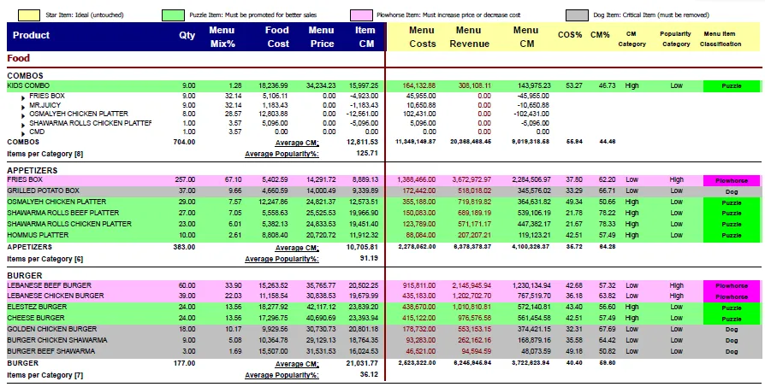Click FRIES BOX menu revenue 3,672,972.97

471,179
